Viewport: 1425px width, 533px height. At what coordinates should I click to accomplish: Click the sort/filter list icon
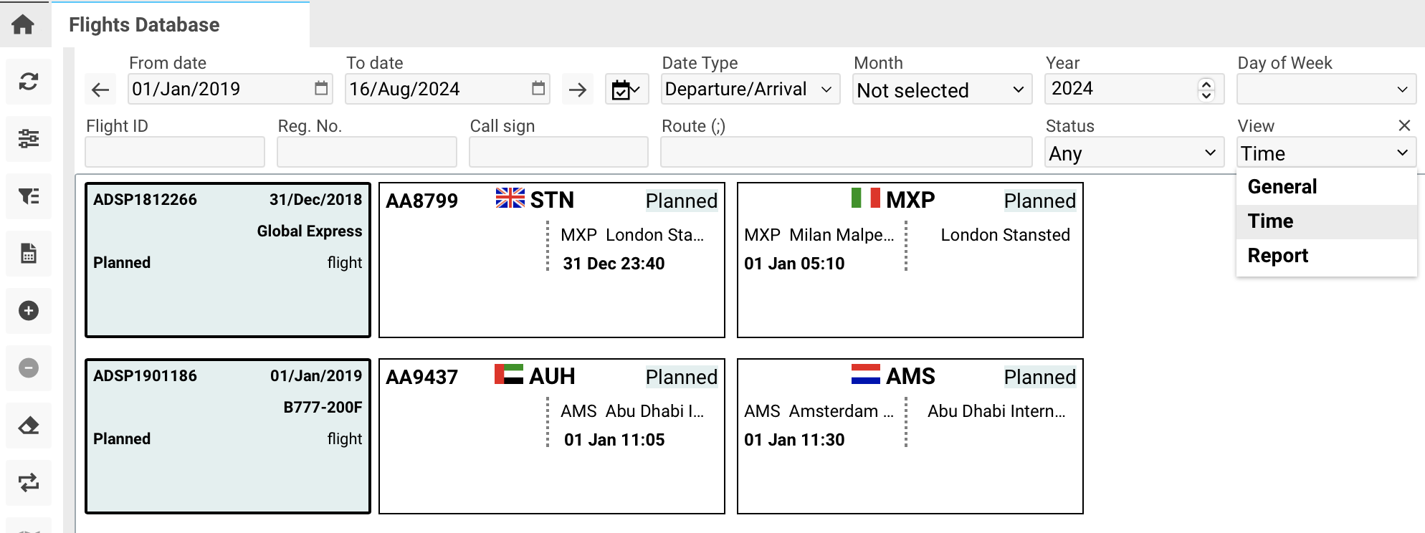(x=29, y=196)
